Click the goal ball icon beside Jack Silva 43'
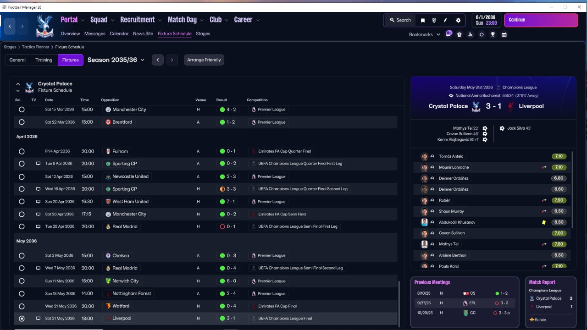Screen dimensions: 587x330 (x=502, y=128)
